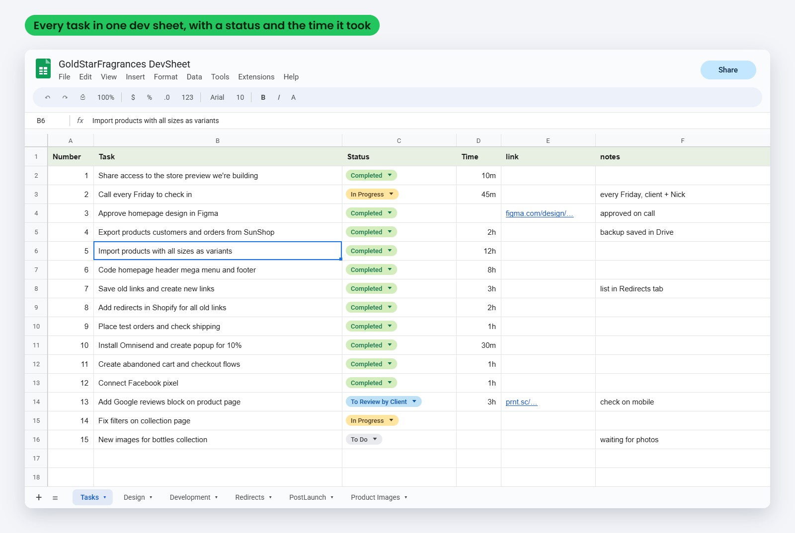
Task: Open the figma.com/design link
Action: 540,213
